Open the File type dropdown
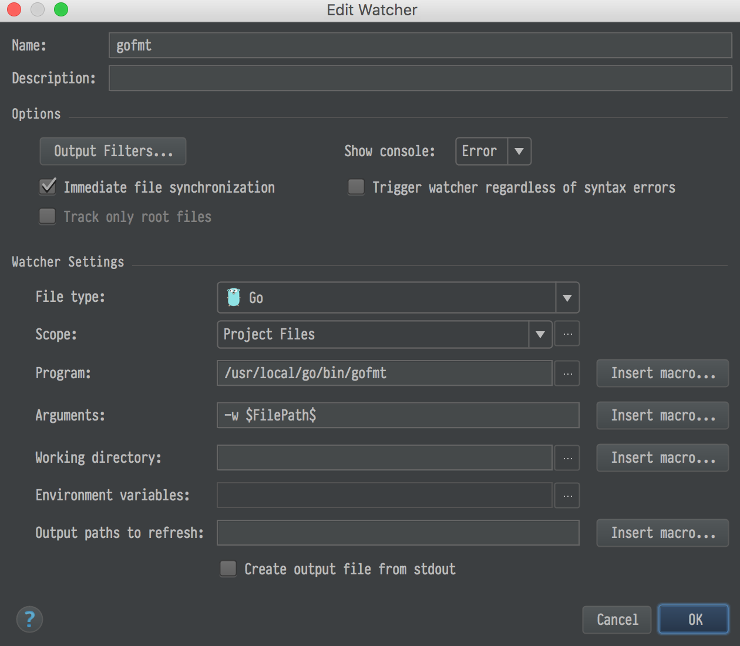Viewport: 740px width, 646px height. point(567,298)
